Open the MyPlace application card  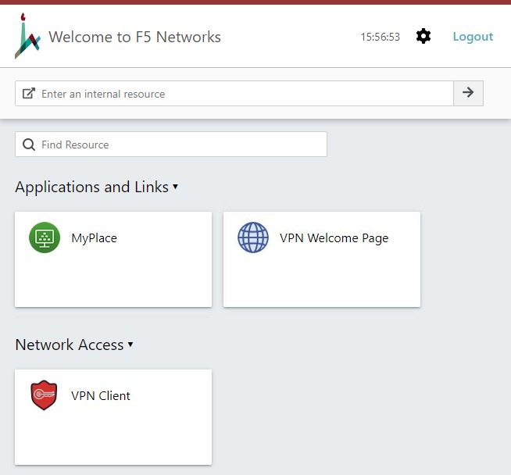click(x=113, y=259)
